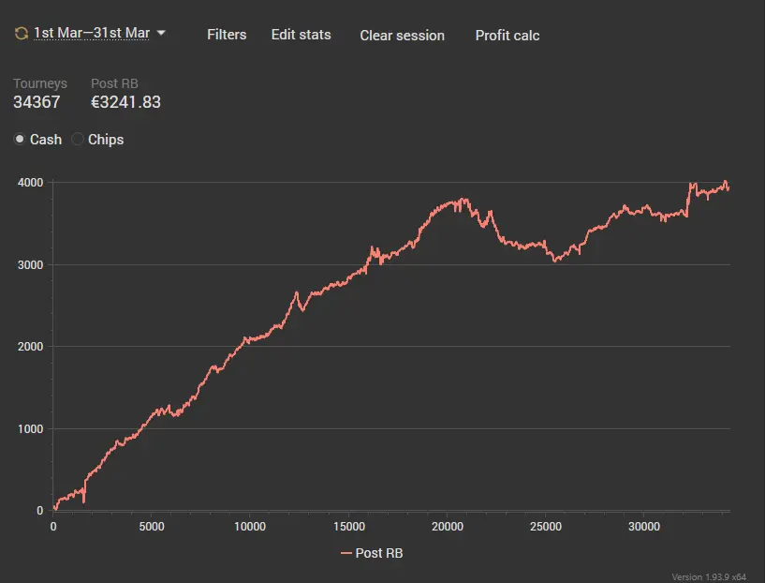Click the 30000 label on the x-axis
Image resolution: width=765 pixels, height=583 pixels.
644,527
